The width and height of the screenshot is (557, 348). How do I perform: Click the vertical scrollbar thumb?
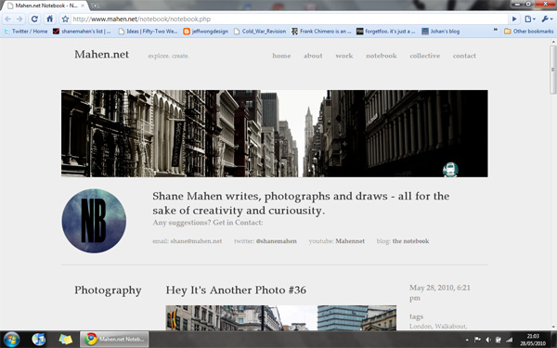[553, 70]
